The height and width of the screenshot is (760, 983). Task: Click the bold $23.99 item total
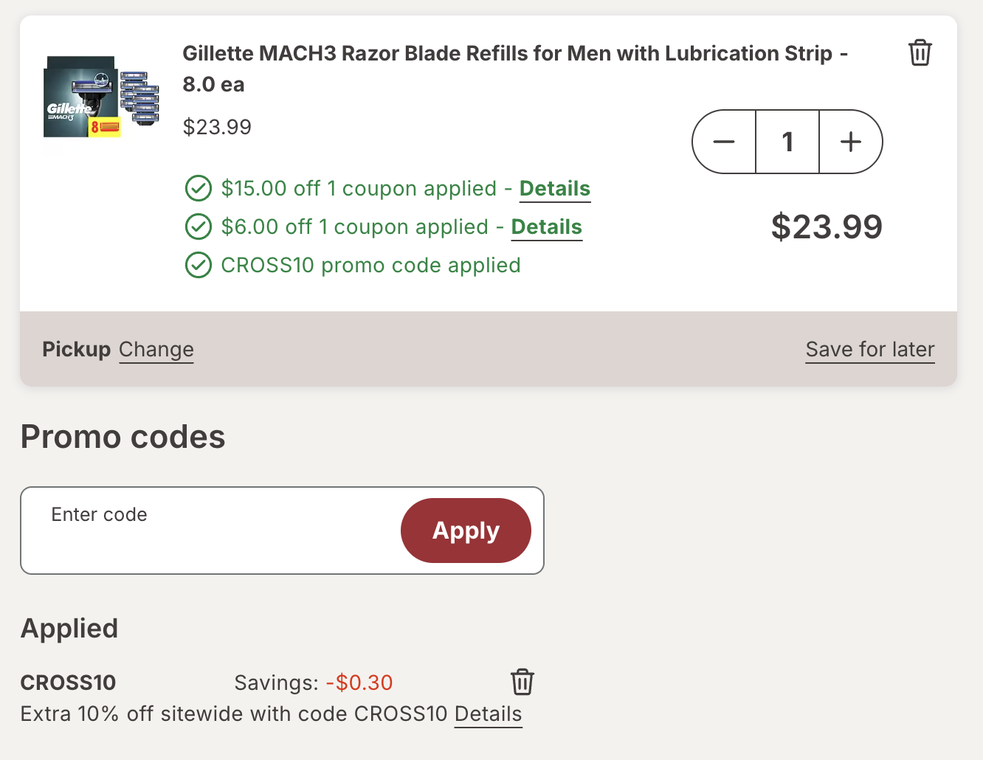point(826,227)
